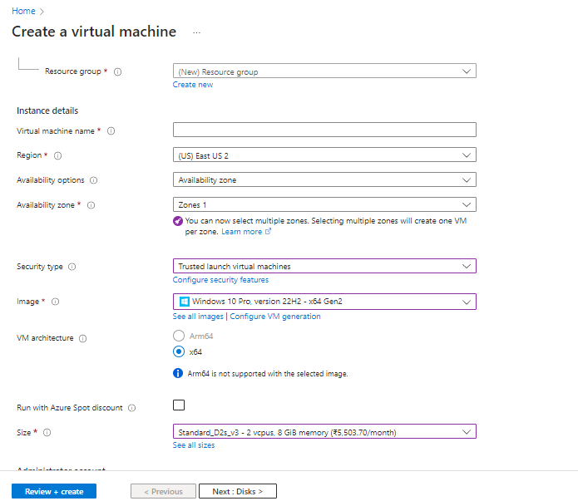The image size is (578, 501).
Task: Enable Run with Azure Spot discount
Action: coord(179,405)
